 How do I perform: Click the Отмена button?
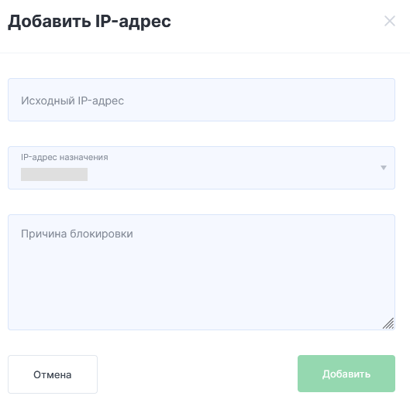click(53, 374)
